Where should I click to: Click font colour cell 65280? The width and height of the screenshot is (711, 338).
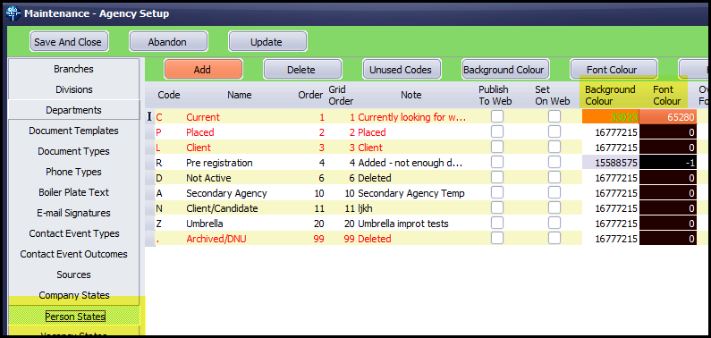[x=668, y=117]
